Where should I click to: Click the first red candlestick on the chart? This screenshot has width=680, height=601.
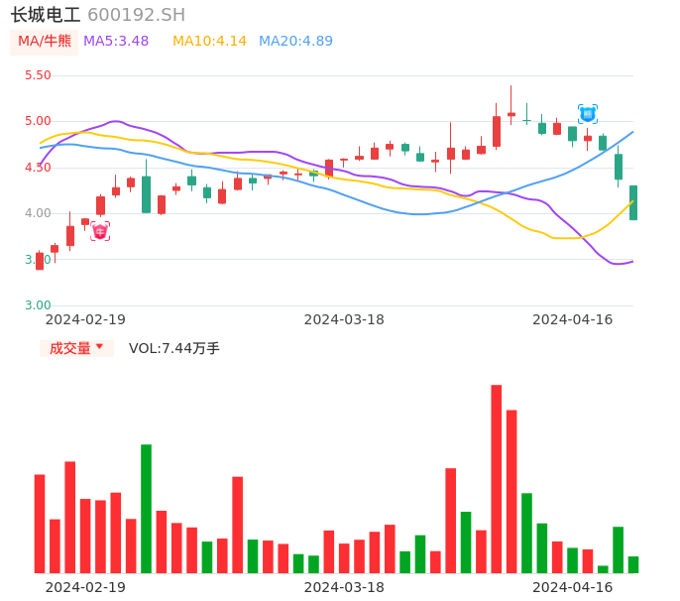(x=40, y=261)
